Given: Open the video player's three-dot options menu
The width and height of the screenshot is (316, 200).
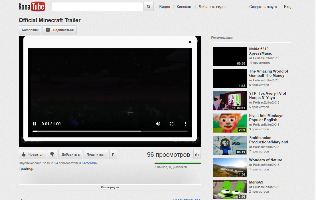Looking at the screenshot, I should 185,124.
